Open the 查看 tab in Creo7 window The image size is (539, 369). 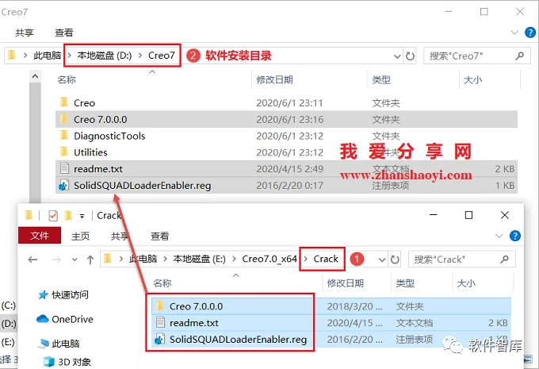[64, 33]
